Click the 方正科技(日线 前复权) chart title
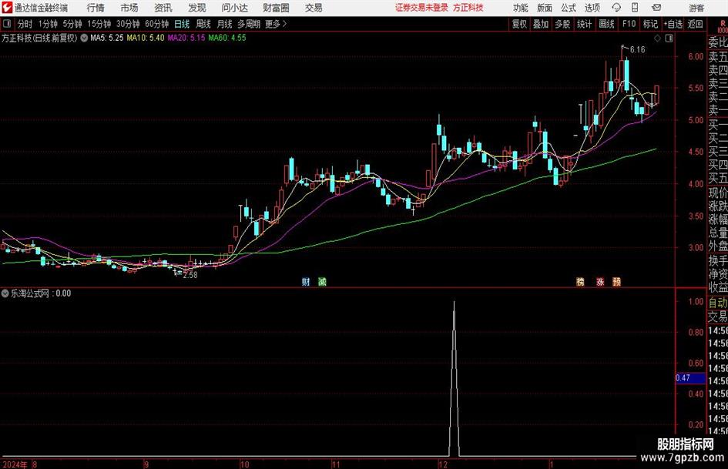This screenshot has height=469, width=728. point(39,38)
